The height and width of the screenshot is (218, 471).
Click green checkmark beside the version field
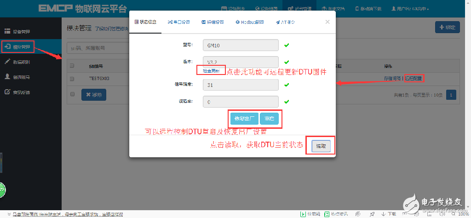click(287, 62)
